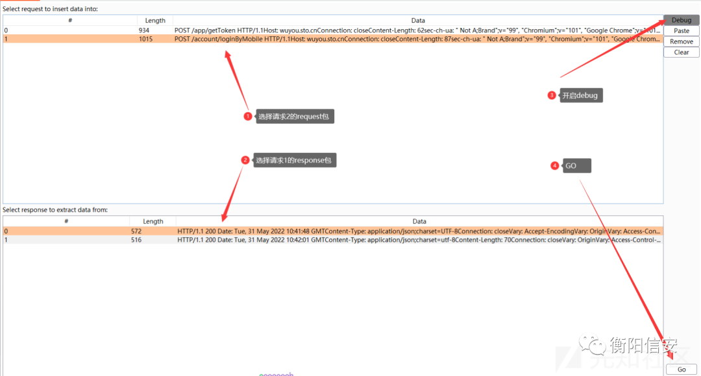Click the Remove button

(x=681, y=41)
